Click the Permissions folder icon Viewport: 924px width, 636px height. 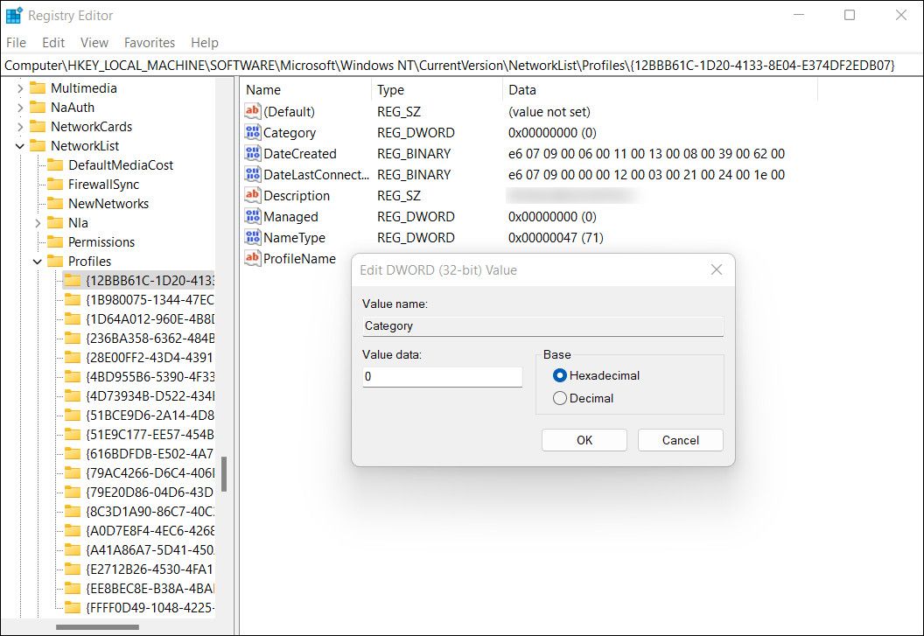(x=55, y=241)
